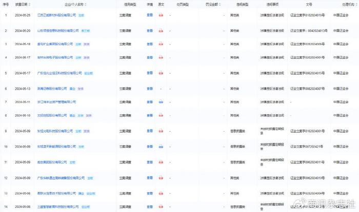Click the 创业板 tag in row 14
359x212 pixels.
tap(86, 207)
